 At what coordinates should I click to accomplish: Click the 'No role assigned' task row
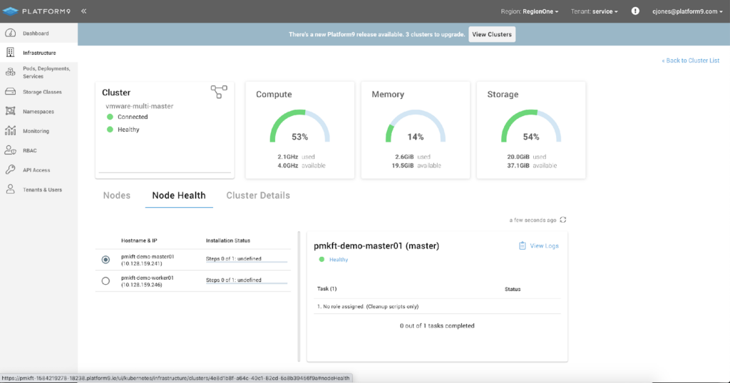437,306
